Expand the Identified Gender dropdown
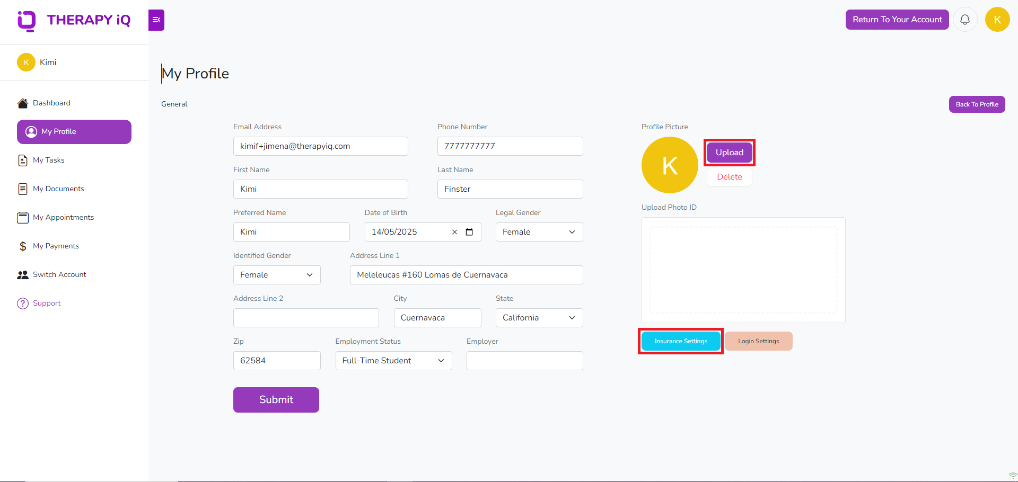The height and width of the screenshot is (482, 1018). coord(276,274)
